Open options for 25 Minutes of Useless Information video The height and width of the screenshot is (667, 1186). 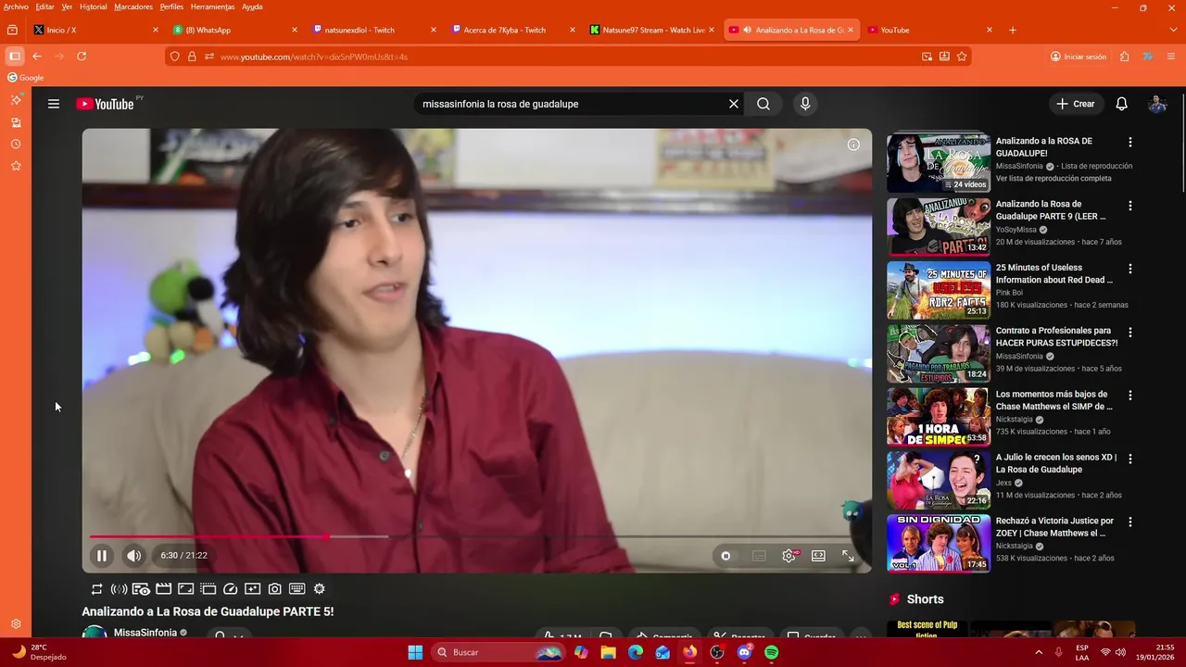[x=1130, y=269]
